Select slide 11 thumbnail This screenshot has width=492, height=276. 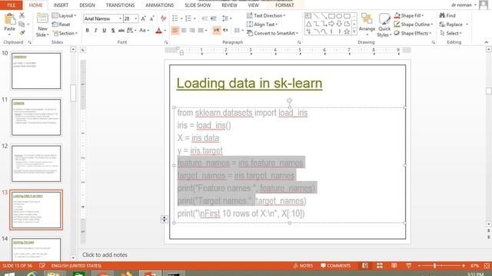click(x=36, y=117)
